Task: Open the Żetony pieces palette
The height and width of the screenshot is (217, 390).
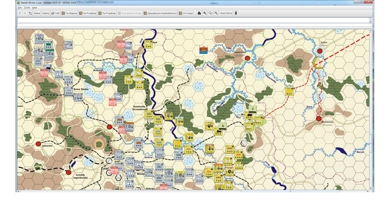Action: (46, 13)
